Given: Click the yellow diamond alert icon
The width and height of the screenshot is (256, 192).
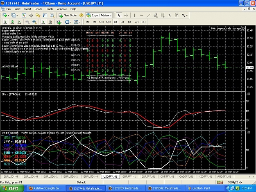Looking at the screenshot, I should click(82, 15).
